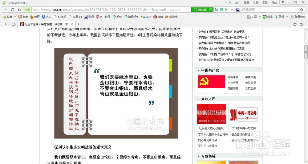
Task: Open the VOA bookmark
Action: tap(146, 17)
